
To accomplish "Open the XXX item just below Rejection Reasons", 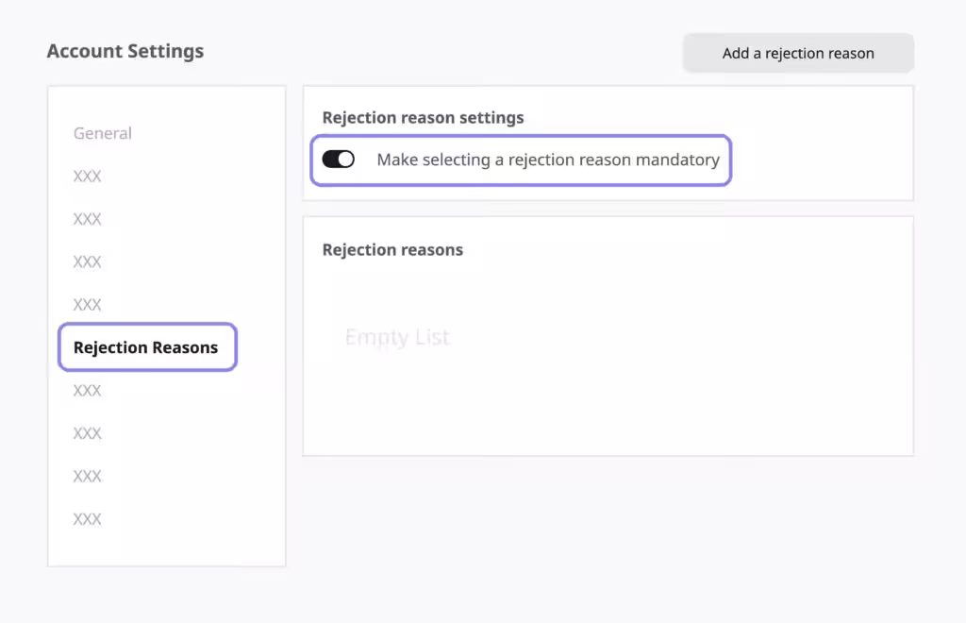I will point(87,390).
